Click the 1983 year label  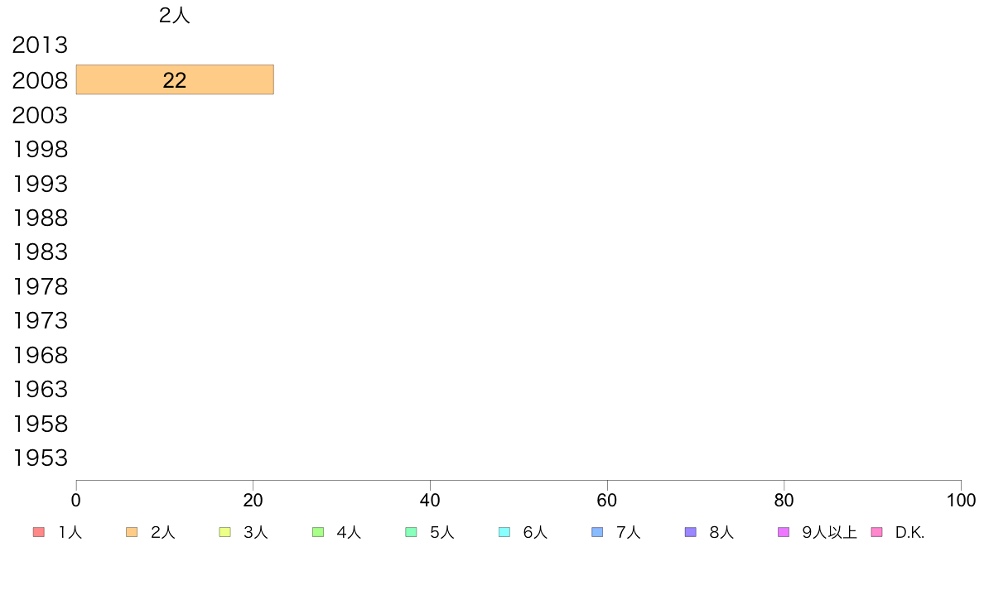40,252
